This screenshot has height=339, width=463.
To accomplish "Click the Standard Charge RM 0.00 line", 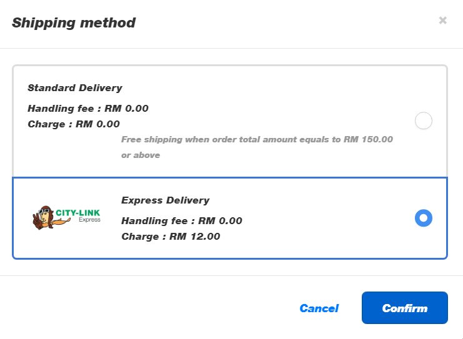I will click(74, 124).
